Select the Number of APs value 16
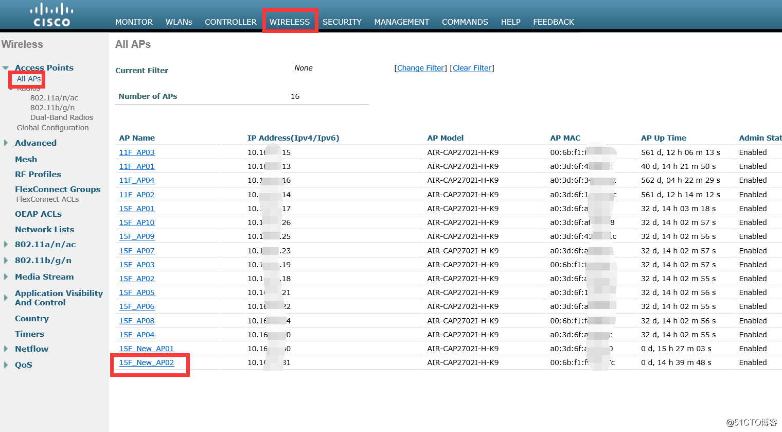The width and height of the screenshot is (782, 432). [295, 96]
